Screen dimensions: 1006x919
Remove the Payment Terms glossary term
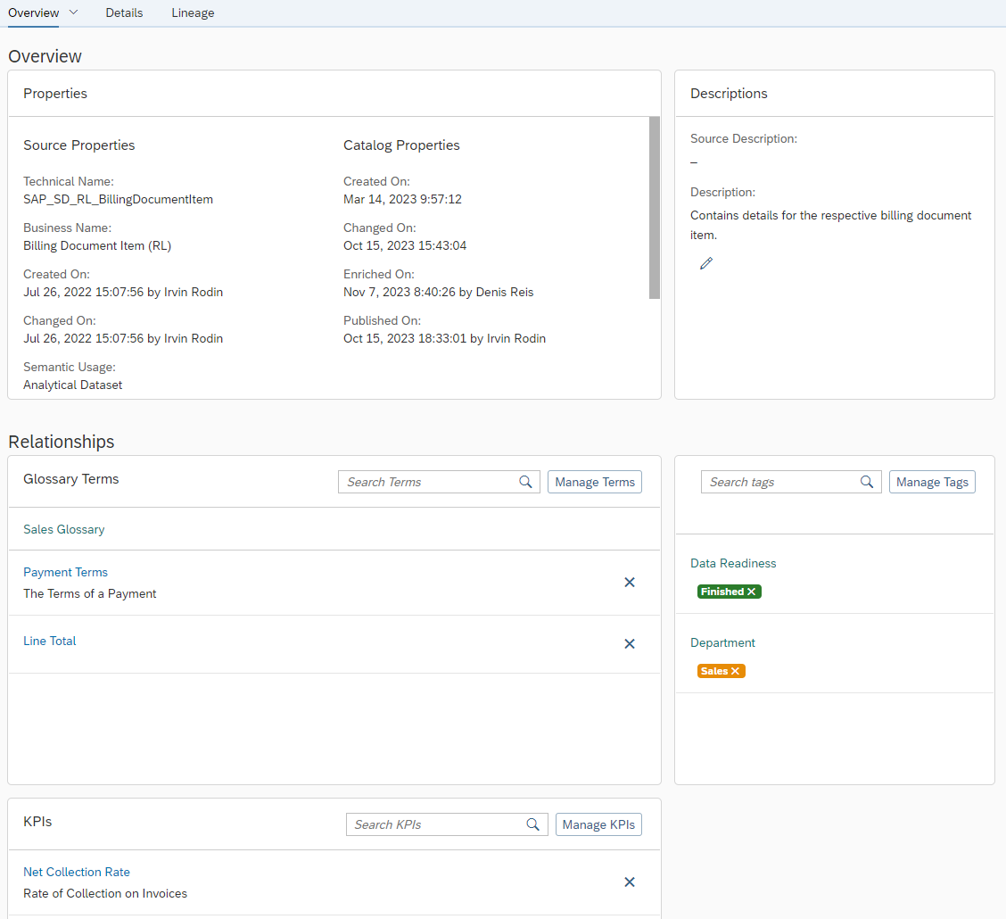click(x=629, y=582)
